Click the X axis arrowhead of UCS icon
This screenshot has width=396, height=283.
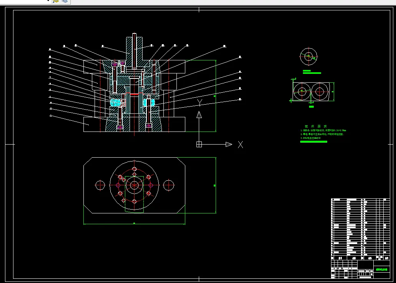[229, 145]
